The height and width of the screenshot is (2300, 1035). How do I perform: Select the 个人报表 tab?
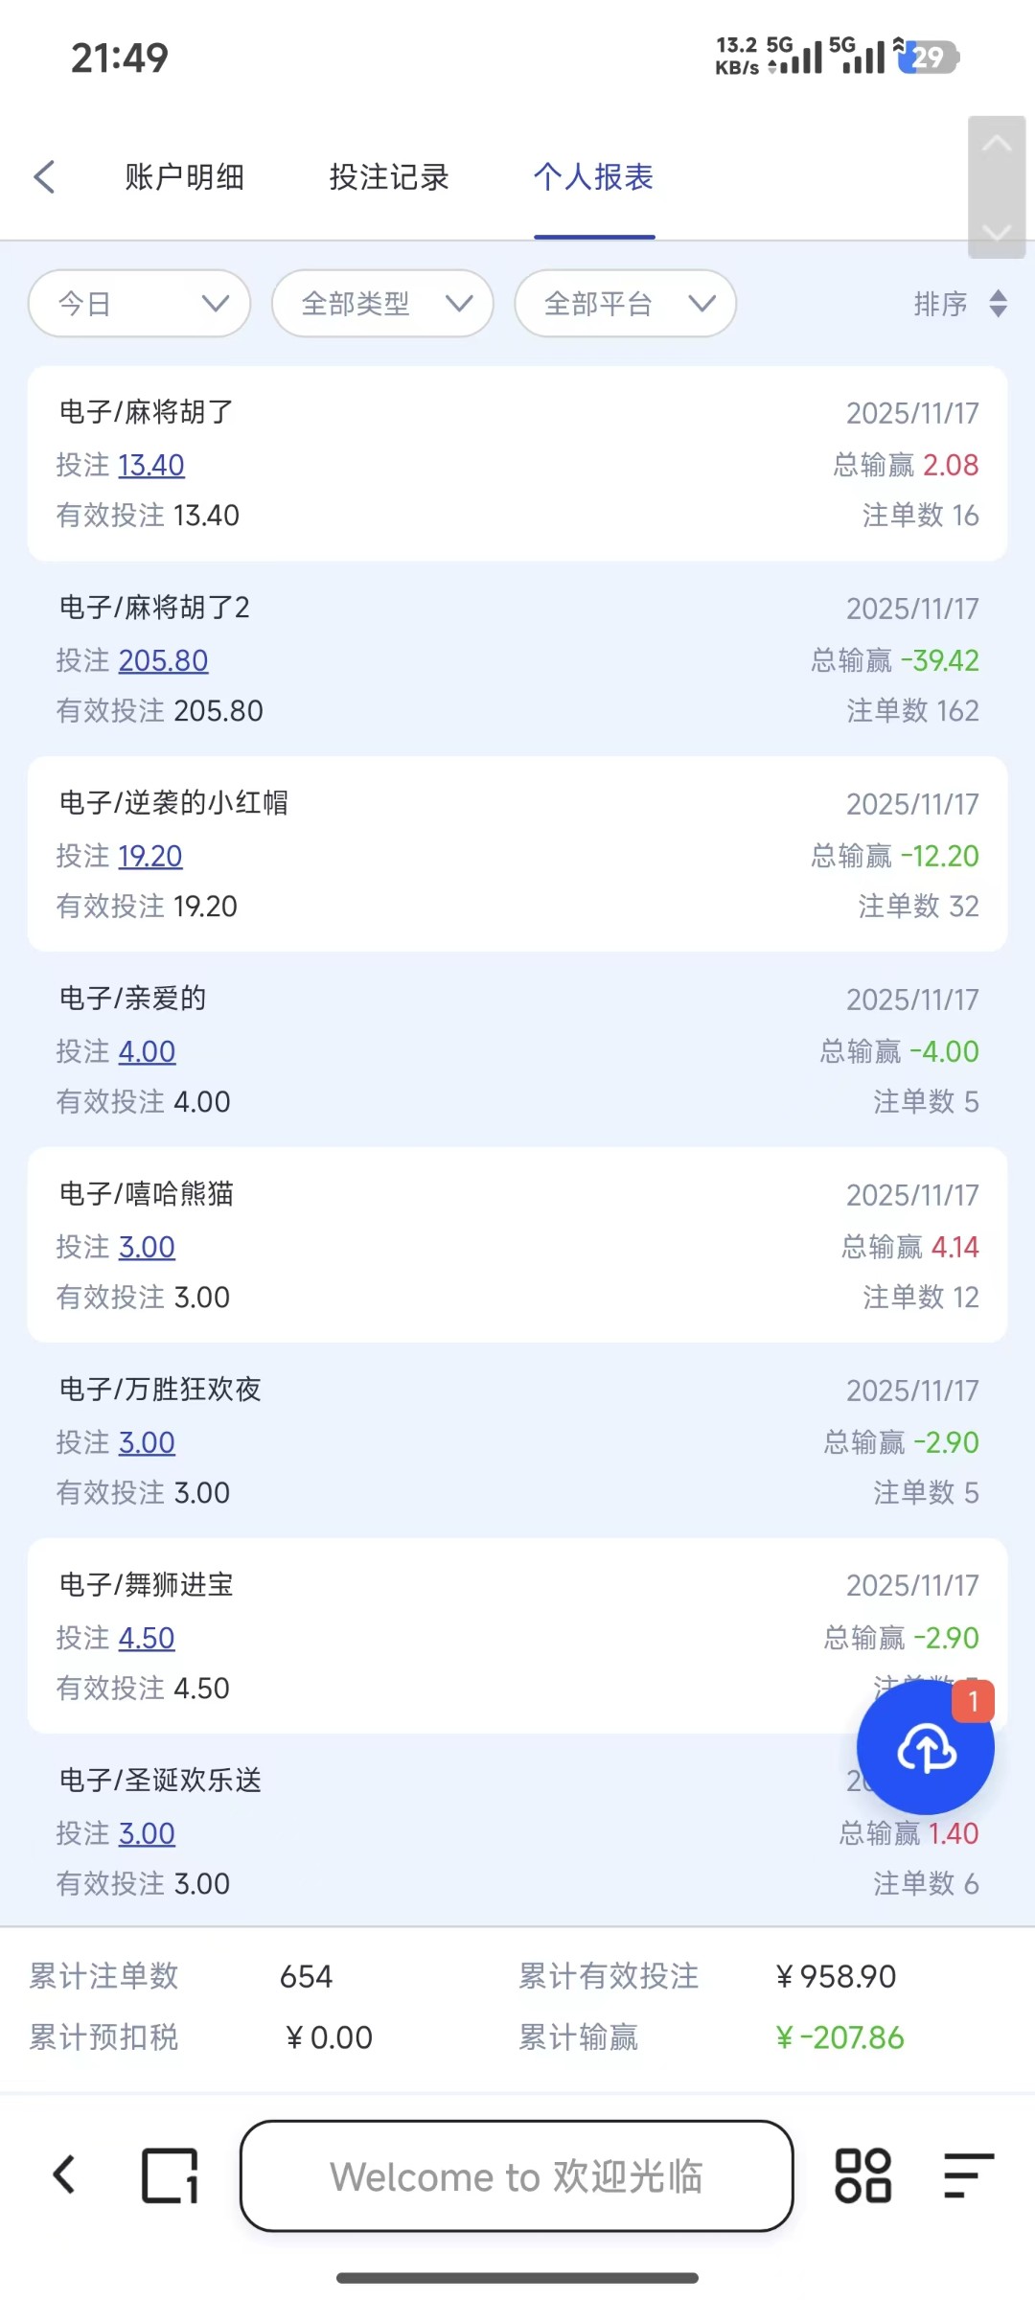(x=593, y=177)
